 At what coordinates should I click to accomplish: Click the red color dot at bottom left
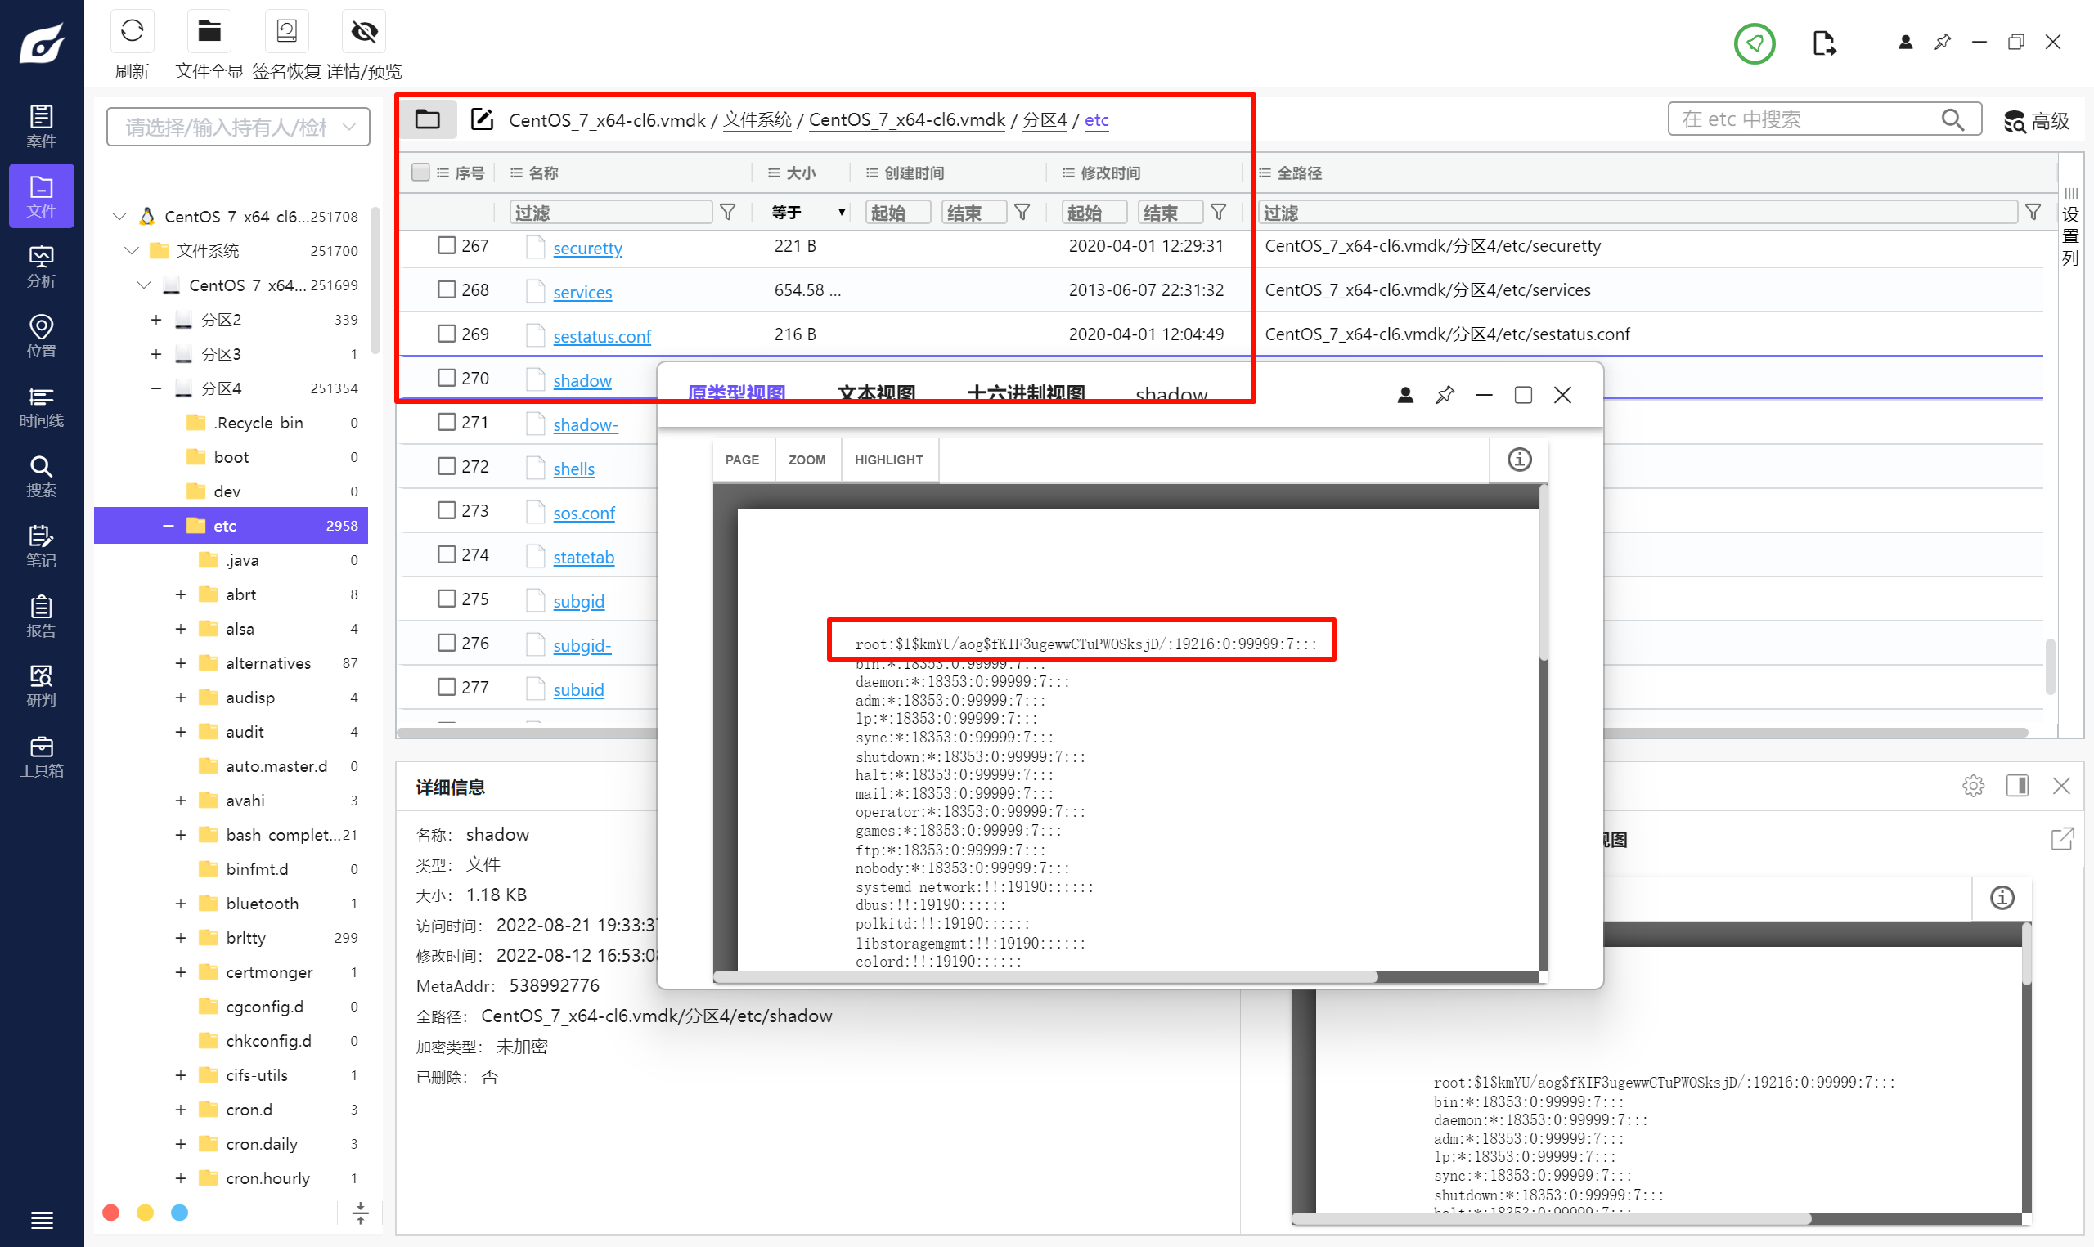(111, 1213)
